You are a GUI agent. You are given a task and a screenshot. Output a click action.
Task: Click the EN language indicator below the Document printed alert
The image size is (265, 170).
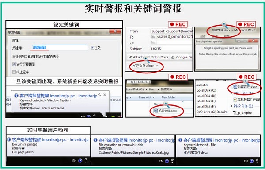[x=74, y=161]
